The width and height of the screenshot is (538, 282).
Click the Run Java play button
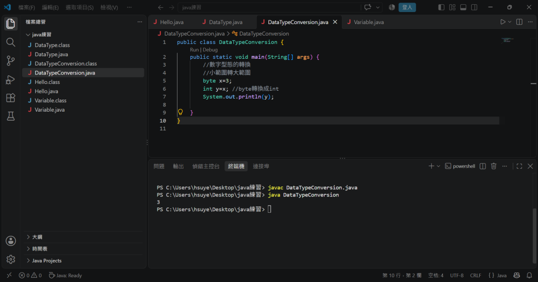(x=503, y=22)
